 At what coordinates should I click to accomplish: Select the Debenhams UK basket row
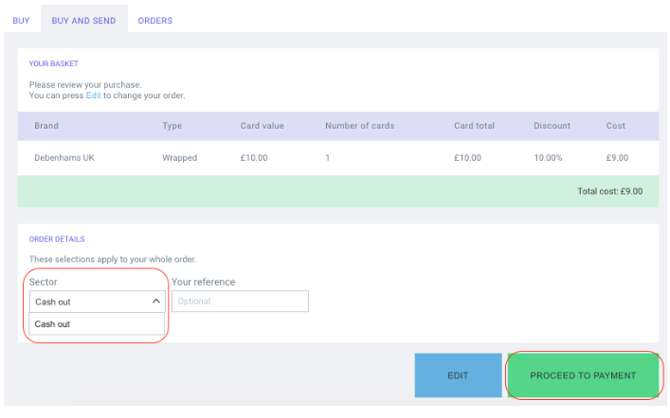coord(338,158)
